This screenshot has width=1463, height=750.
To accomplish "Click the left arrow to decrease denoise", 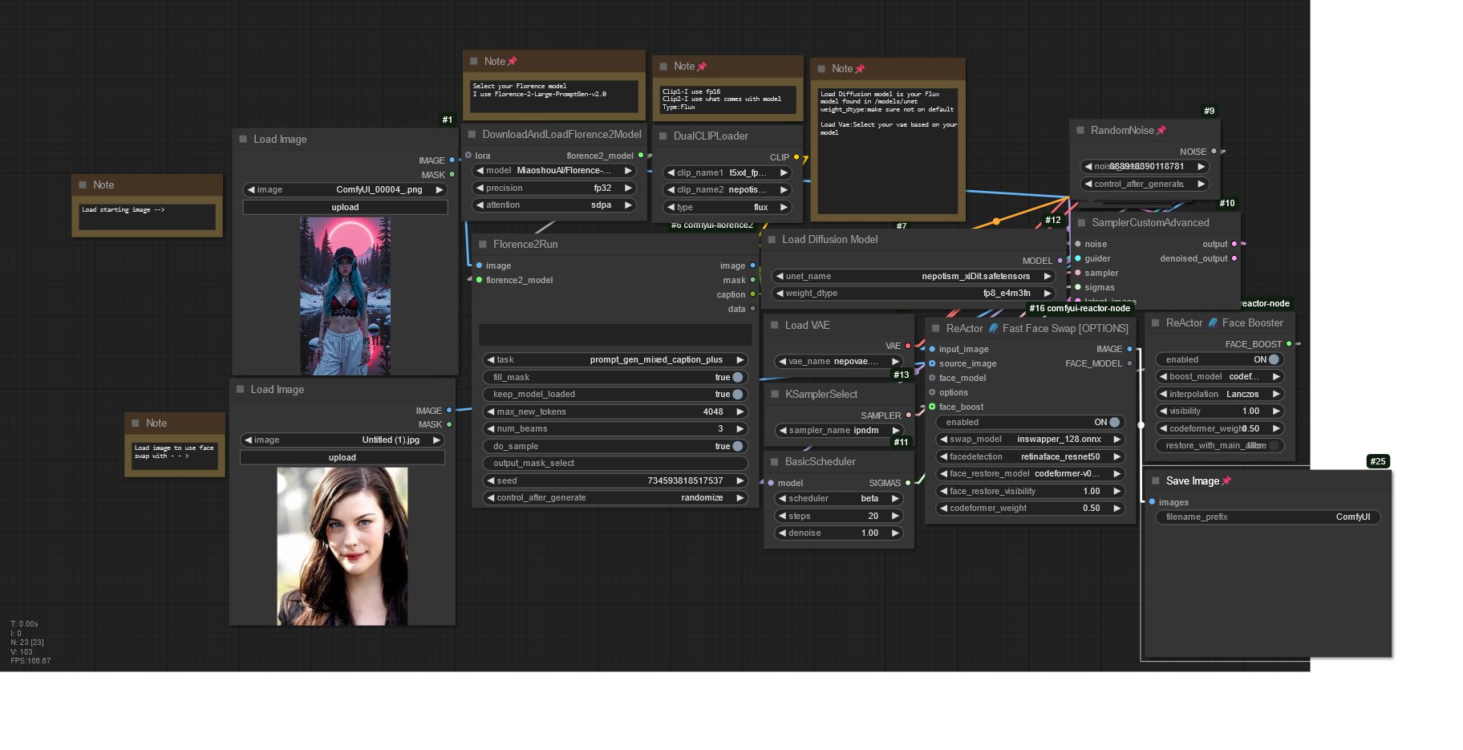I will click(781, 533).
